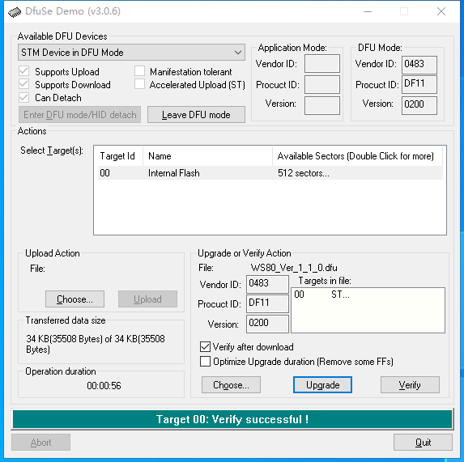Viewport: 464px width, 462px height.
Task: Click Choose in Upgrade or Verify Action
Action: click(x=231, y=384)
